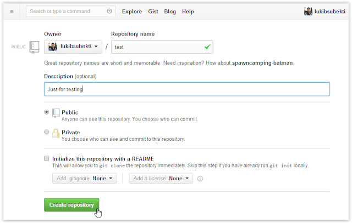The width and height of the screenshot is (352, 223).
Task: Open the Add .gitignore dropdown
Action: 85,178
